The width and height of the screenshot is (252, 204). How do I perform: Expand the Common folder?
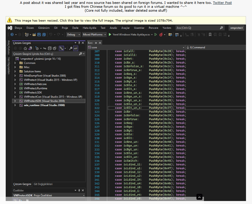pos(15,63)
